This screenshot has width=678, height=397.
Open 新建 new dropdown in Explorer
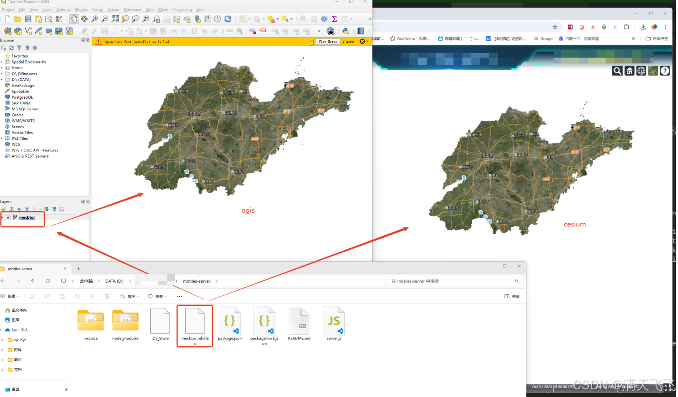(x=10, y=297)
